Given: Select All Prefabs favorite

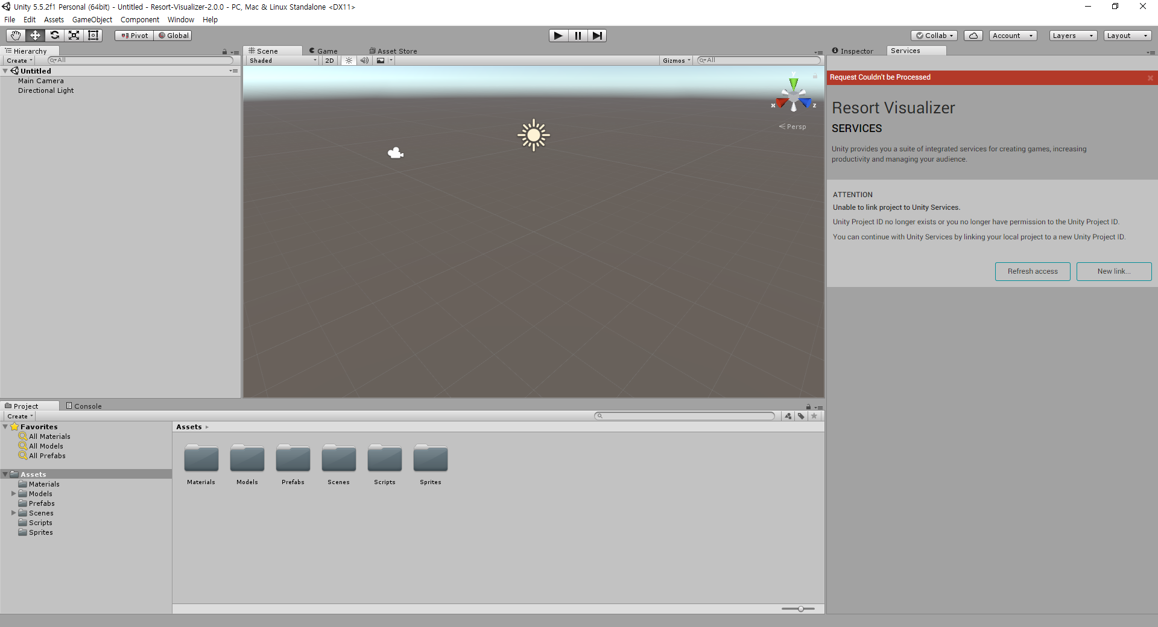Looking at the screenshot, I should (x=47, y=456).
